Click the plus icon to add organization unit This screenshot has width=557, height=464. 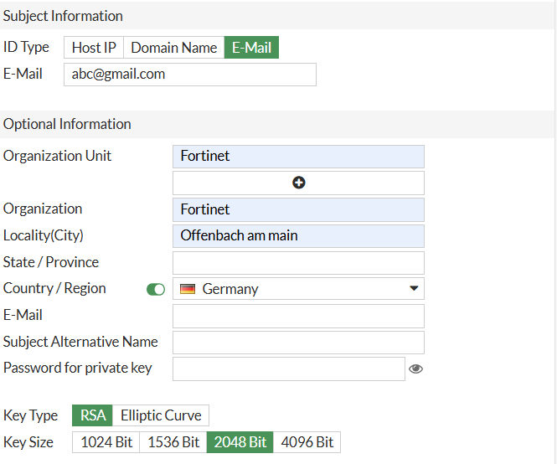[x=298, y=183]
